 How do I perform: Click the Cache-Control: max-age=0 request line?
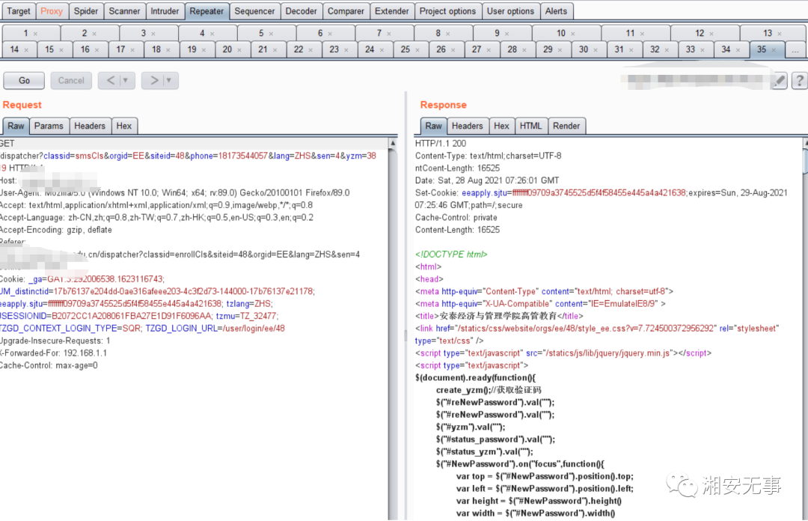coord(49,366)
